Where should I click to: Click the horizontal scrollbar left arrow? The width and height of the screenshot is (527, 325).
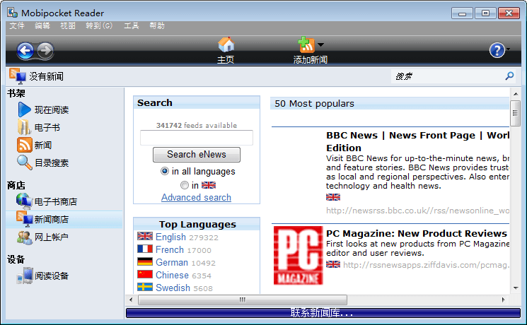pyautogui.click(x=131, y=300)
